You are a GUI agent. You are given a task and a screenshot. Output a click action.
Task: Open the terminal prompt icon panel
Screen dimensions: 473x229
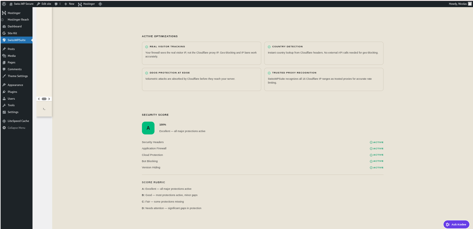pos(44,109)
